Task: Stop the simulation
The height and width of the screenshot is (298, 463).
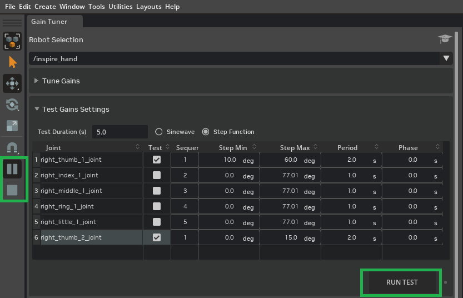Action: [12, 190]
